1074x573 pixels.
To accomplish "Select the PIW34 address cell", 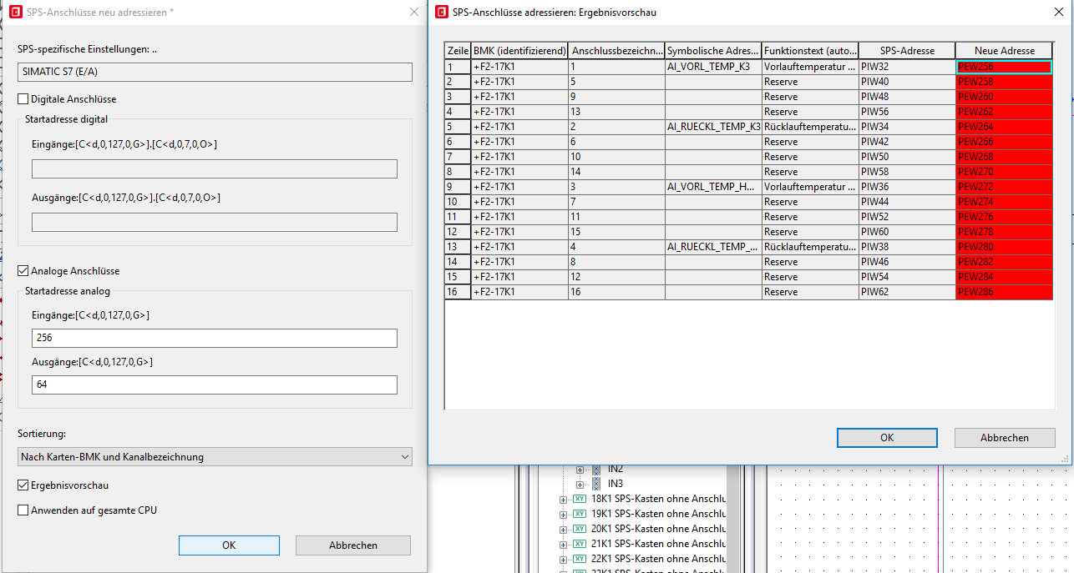I will click(x=907, y=127).
